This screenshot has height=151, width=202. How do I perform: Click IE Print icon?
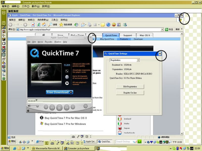click(x=90, y=25)
